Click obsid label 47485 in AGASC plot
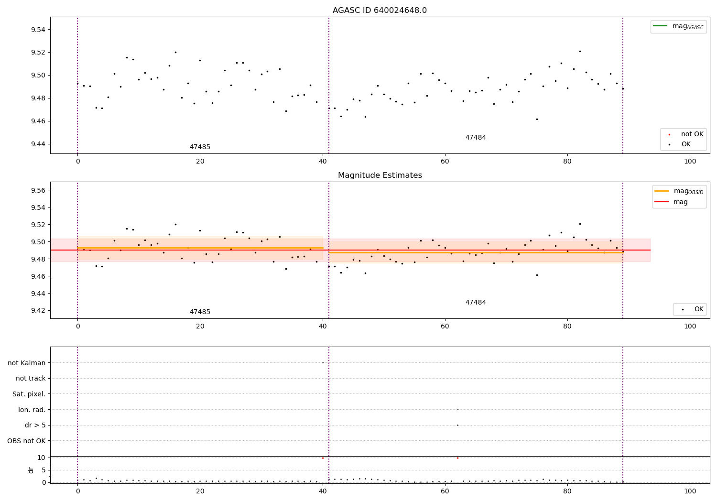717x502 pixels. (x=200, y=147)
